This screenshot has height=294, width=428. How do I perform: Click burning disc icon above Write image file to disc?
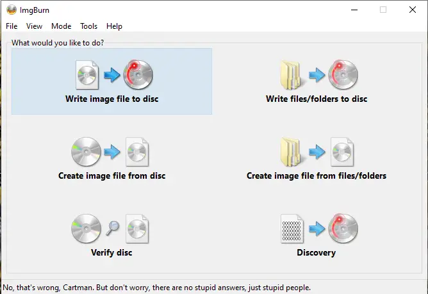[x=138, y=74]
